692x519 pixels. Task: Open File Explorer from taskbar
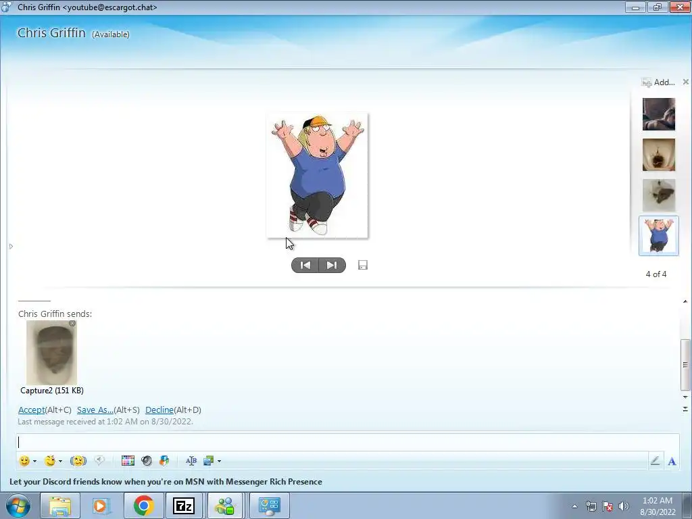pos(60,505)
